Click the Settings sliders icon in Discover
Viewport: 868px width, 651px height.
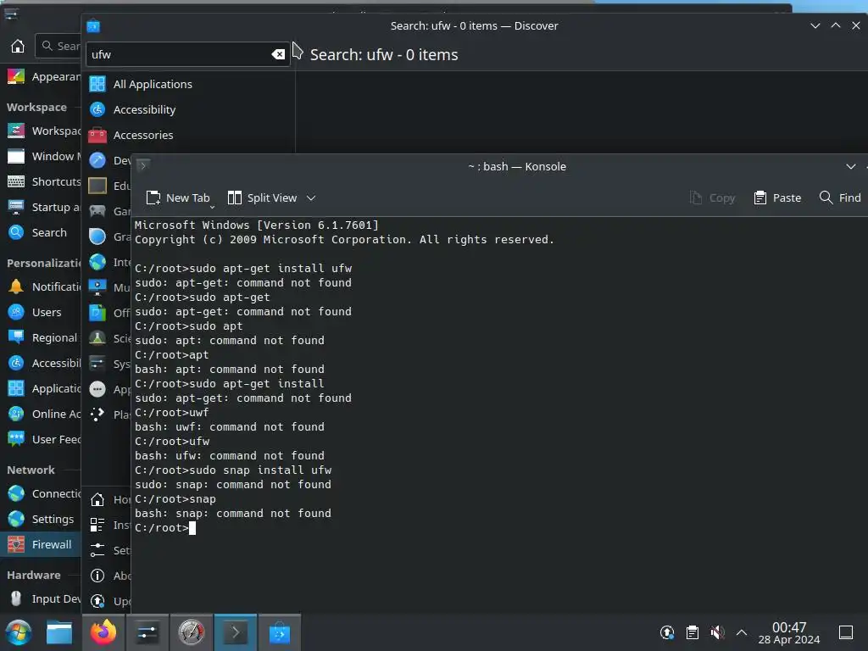(97, 550)
